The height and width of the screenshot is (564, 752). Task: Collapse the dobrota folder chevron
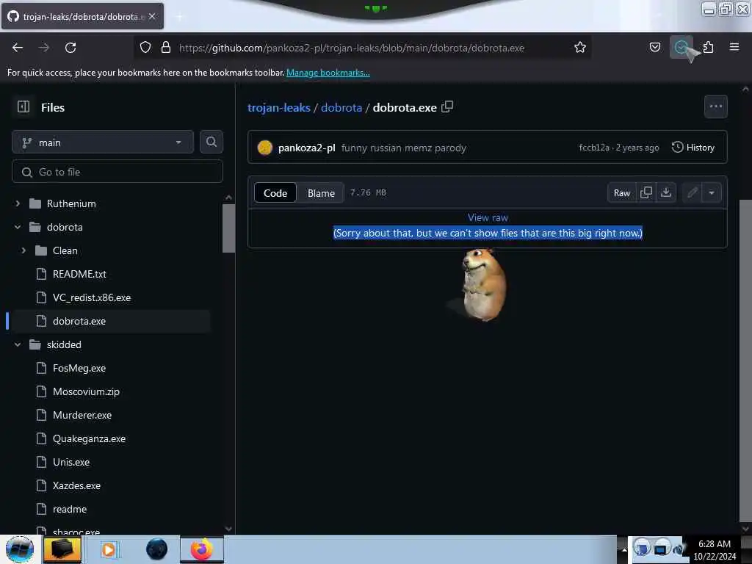[18, 227]
